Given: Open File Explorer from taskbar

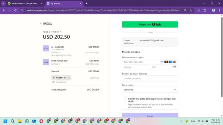Looking at the screenshot, I should pyautogui.click(x=20, y=121).
